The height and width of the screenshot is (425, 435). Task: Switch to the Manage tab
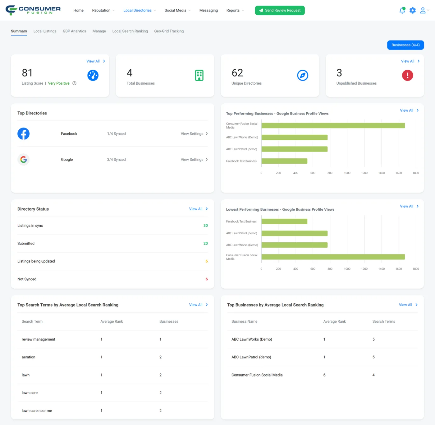(x=99, y=31)
